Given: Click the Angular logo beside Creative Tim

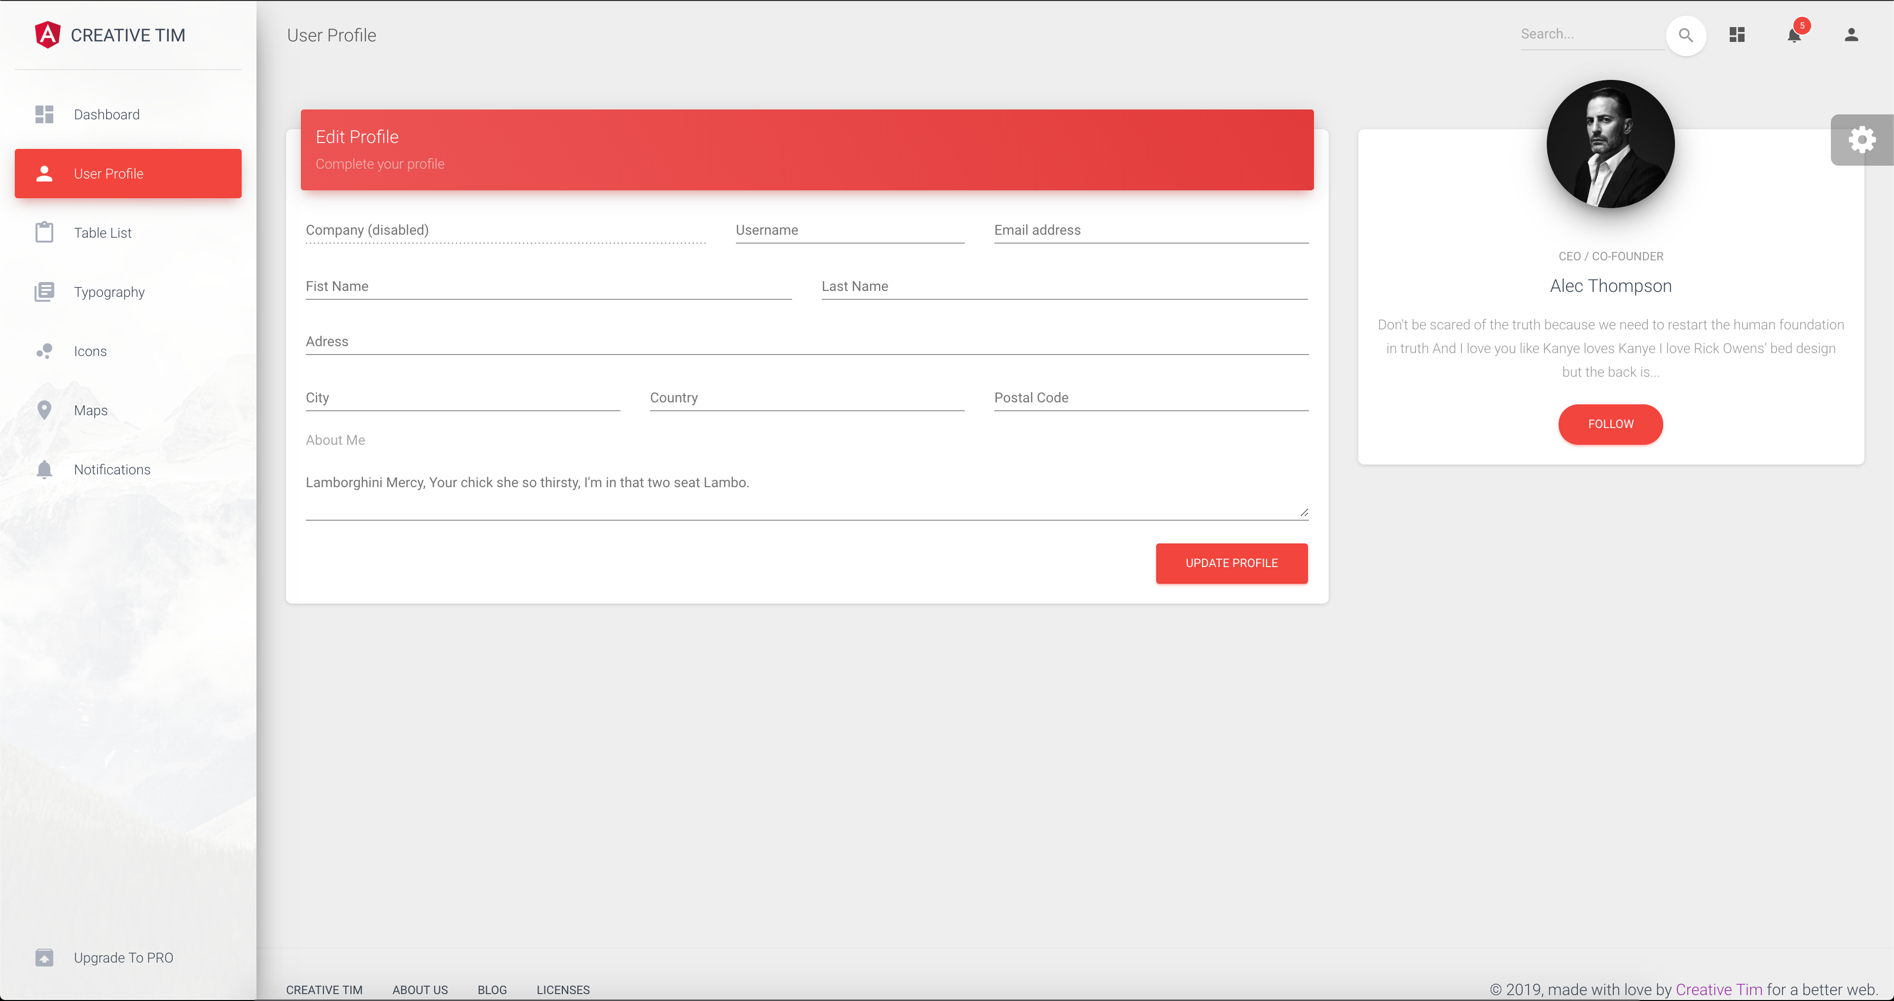Looking at the screenshot, I should point(48,35).
